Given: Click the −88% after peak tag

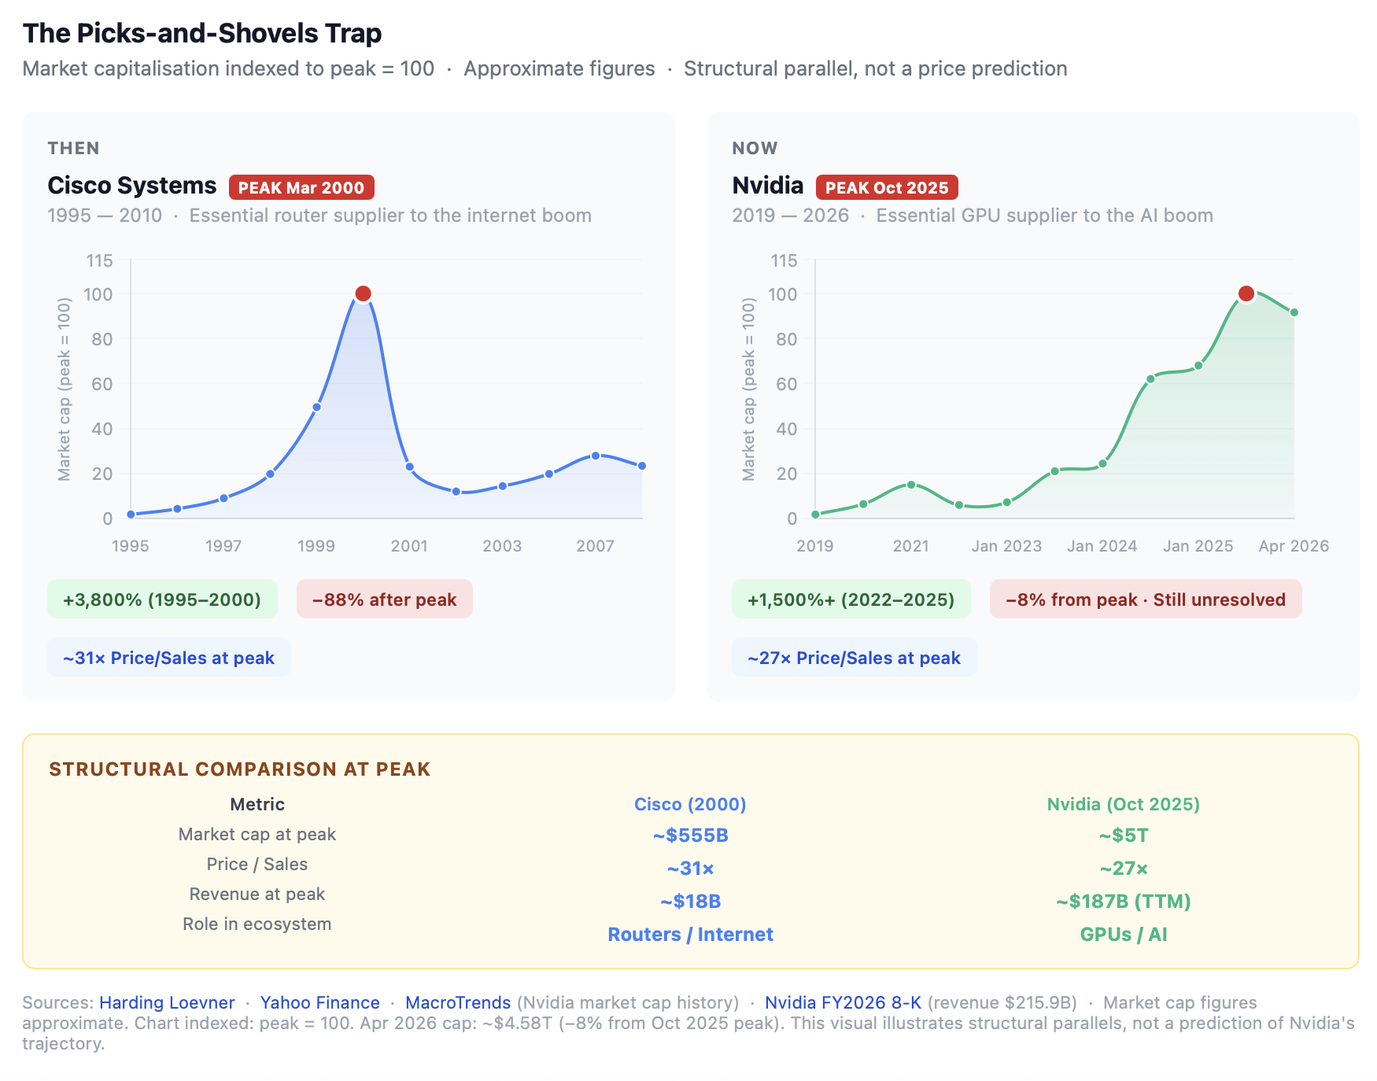Looking at the screenshot, I should click(x=384, y=600).
